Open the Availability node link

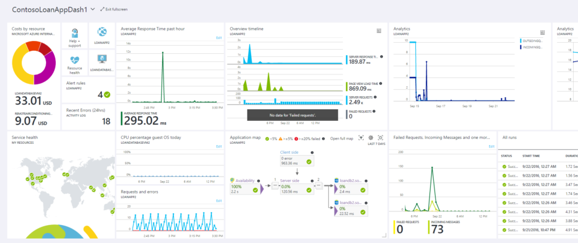coord(245,181)
